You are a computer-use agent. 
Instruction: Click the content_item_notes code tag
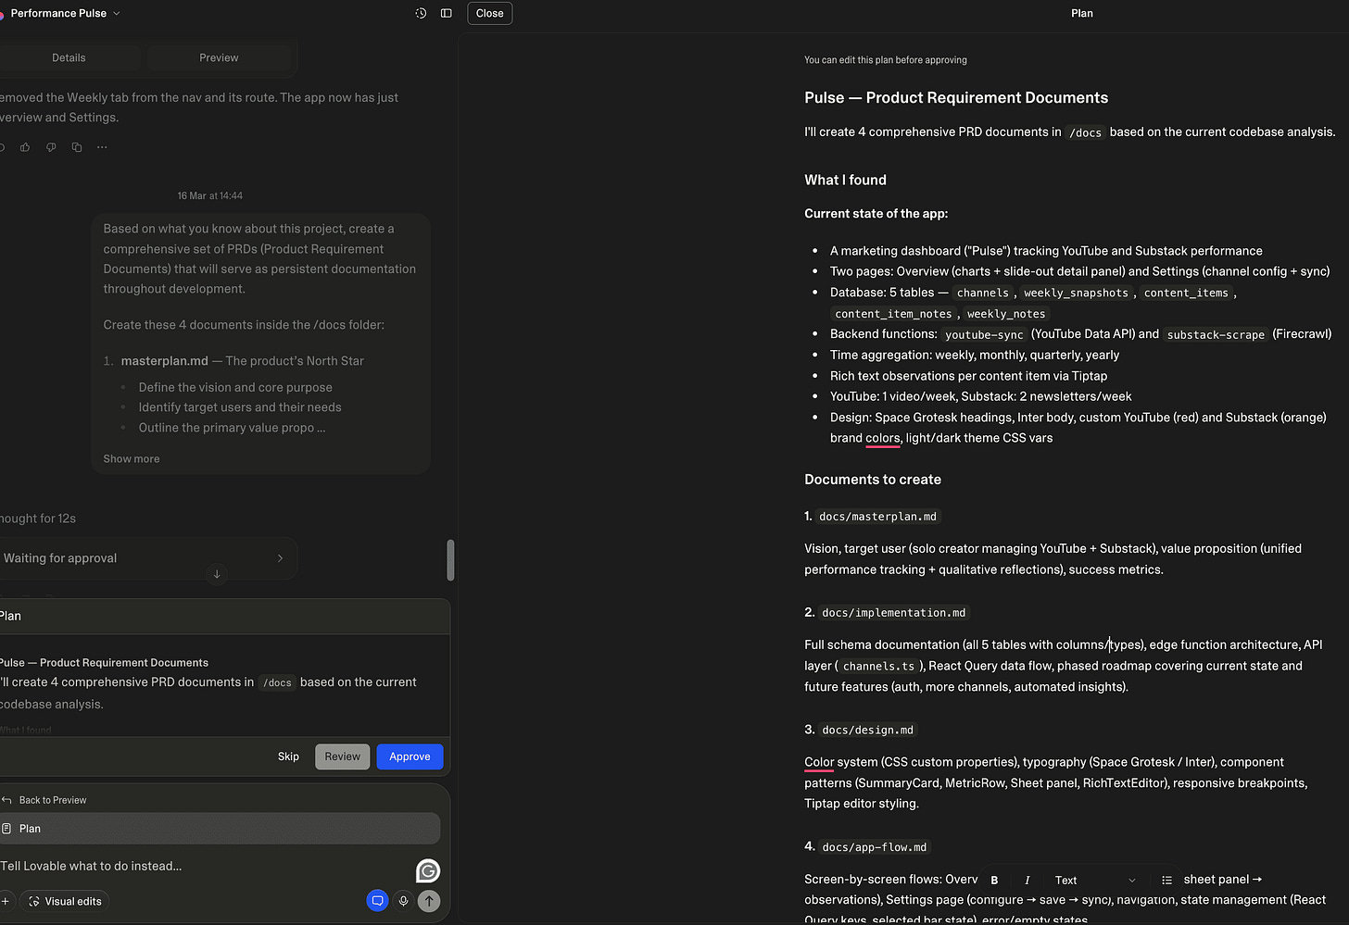click(x=893, y=314)
